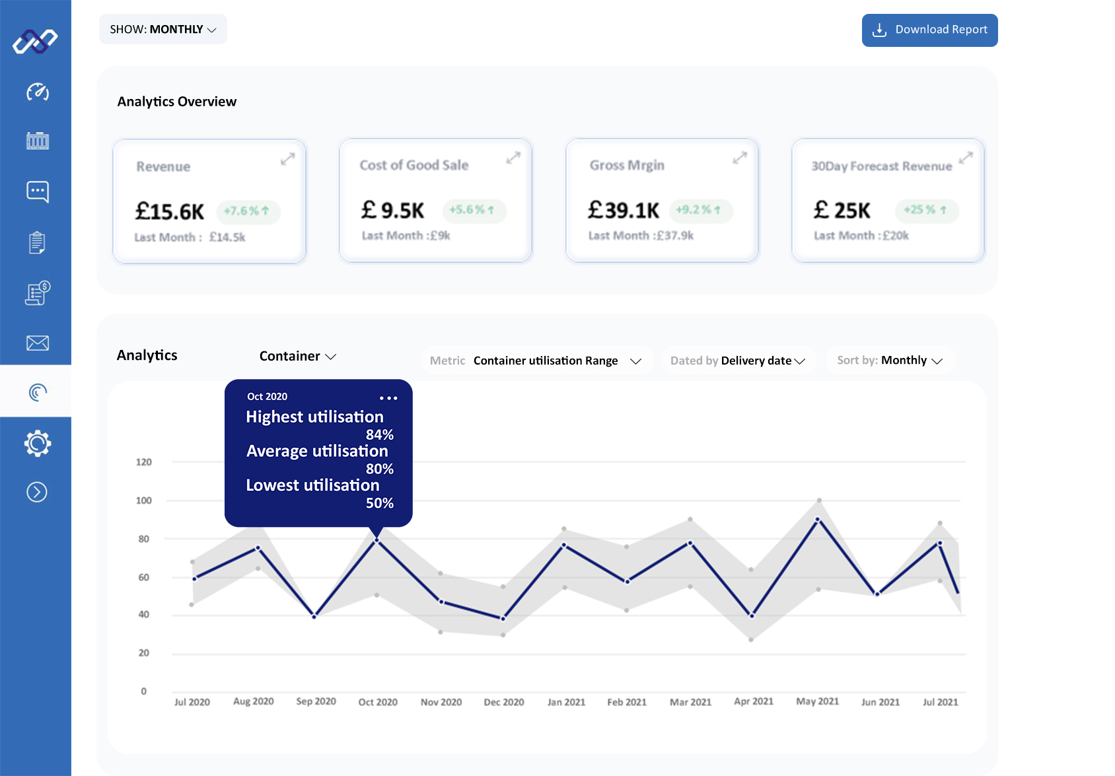Screen dimensions: 1115x776
Task: Expand the Revenue card
Action: tap(287, 159)
